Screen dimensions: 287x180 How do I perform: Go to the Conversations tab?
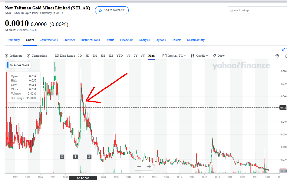49,40
